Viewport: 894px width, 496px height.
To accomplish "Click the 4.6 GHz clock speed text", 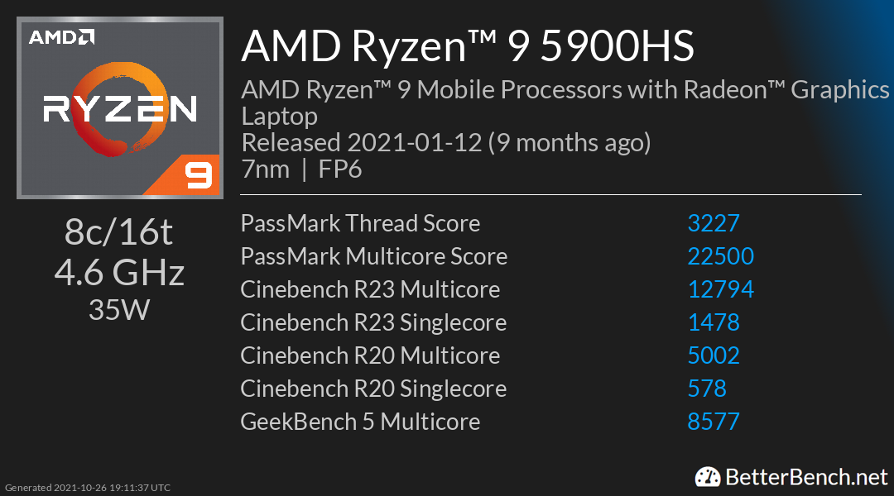I will [119, 272].
